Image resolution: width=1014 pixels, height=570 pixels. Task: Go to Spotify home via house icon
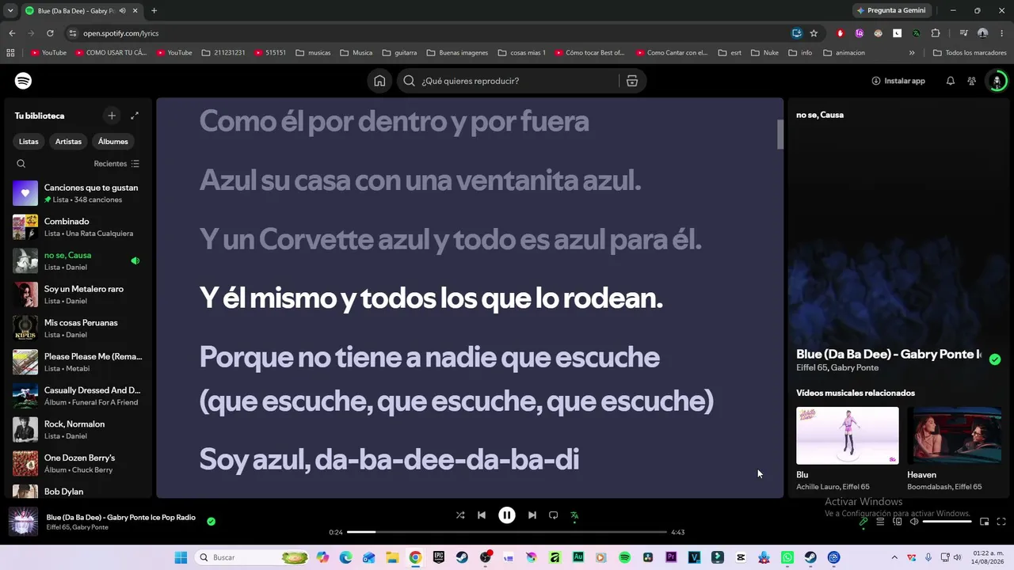point(379,81)
